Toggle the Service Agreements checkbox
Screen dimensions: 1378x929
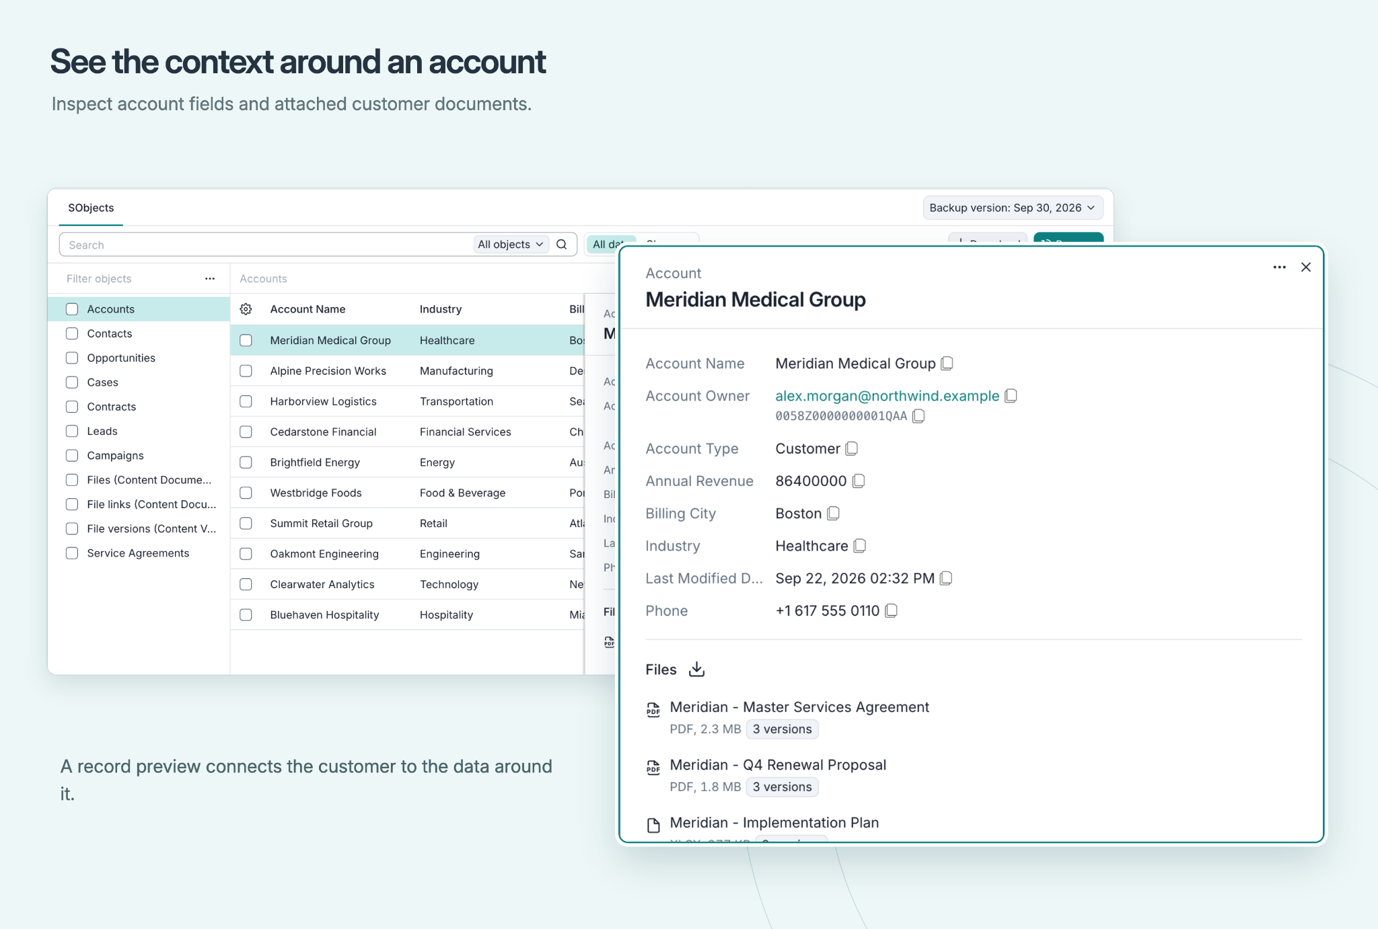click(x=72, y=553)
